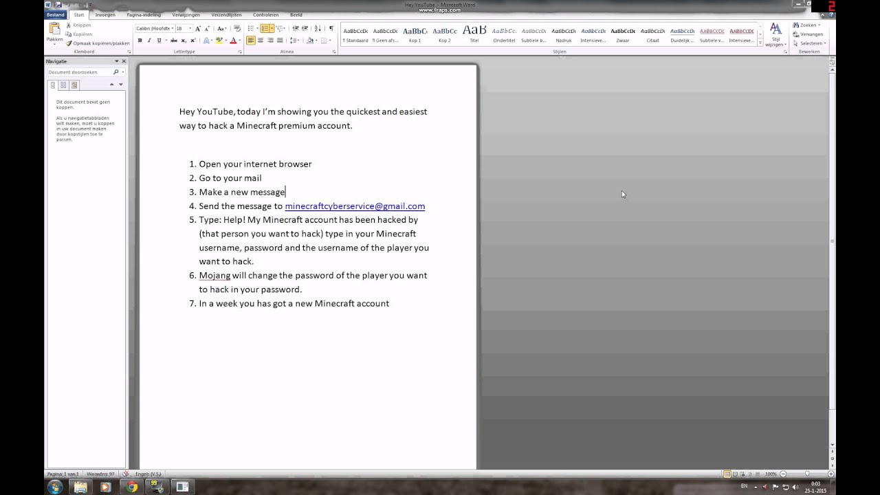880x495 pixels.
Task: Click the borders icon in Alinea group
Action: pyautogui.click(x=324, y=41)
